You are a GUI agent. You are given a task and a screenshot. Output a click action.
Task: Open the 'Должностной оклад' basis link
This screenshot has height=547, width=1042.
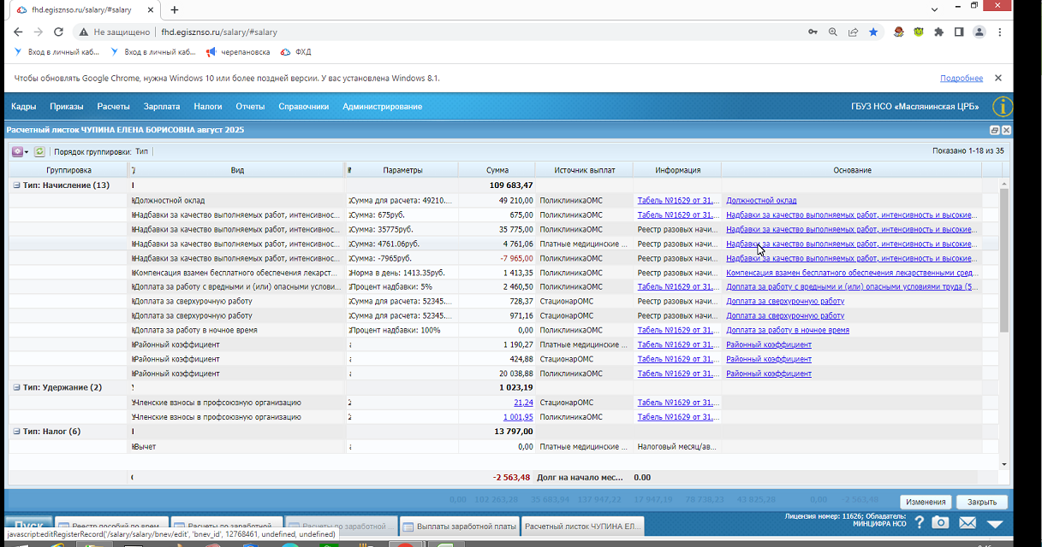761,201
